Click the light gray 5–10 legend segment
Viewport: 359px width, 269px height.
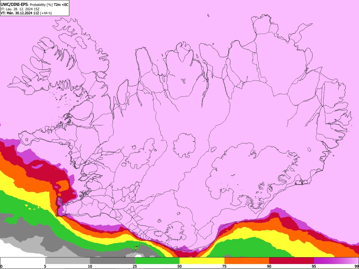click(x=67, y=261)
